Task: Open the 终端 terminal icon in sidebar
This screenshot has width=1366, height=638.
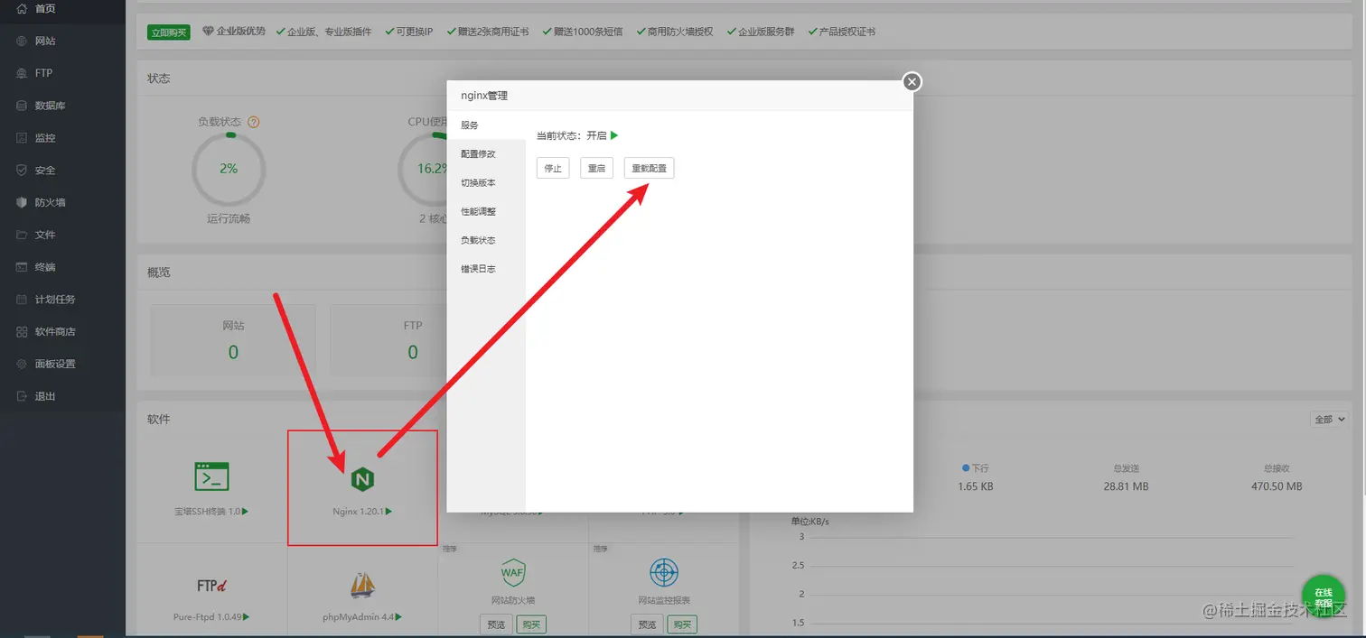Action: (x=23, y=267)
